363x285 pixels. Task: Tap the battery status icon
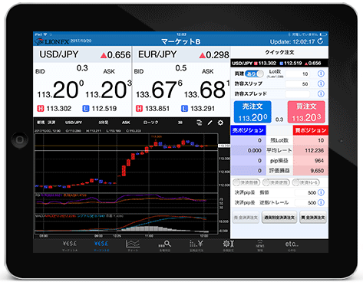point(324,34)
